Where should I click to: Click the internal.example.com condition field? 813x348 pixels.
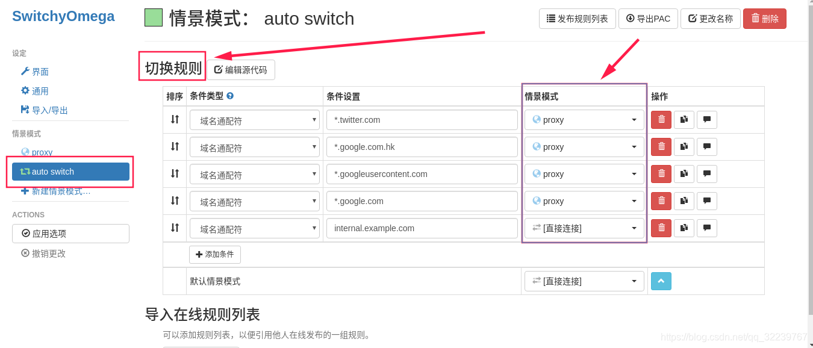coord(422,228)
